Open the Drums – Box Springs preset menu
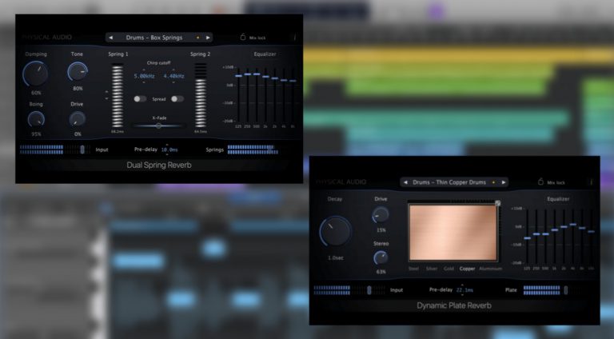 pos(154,38)
